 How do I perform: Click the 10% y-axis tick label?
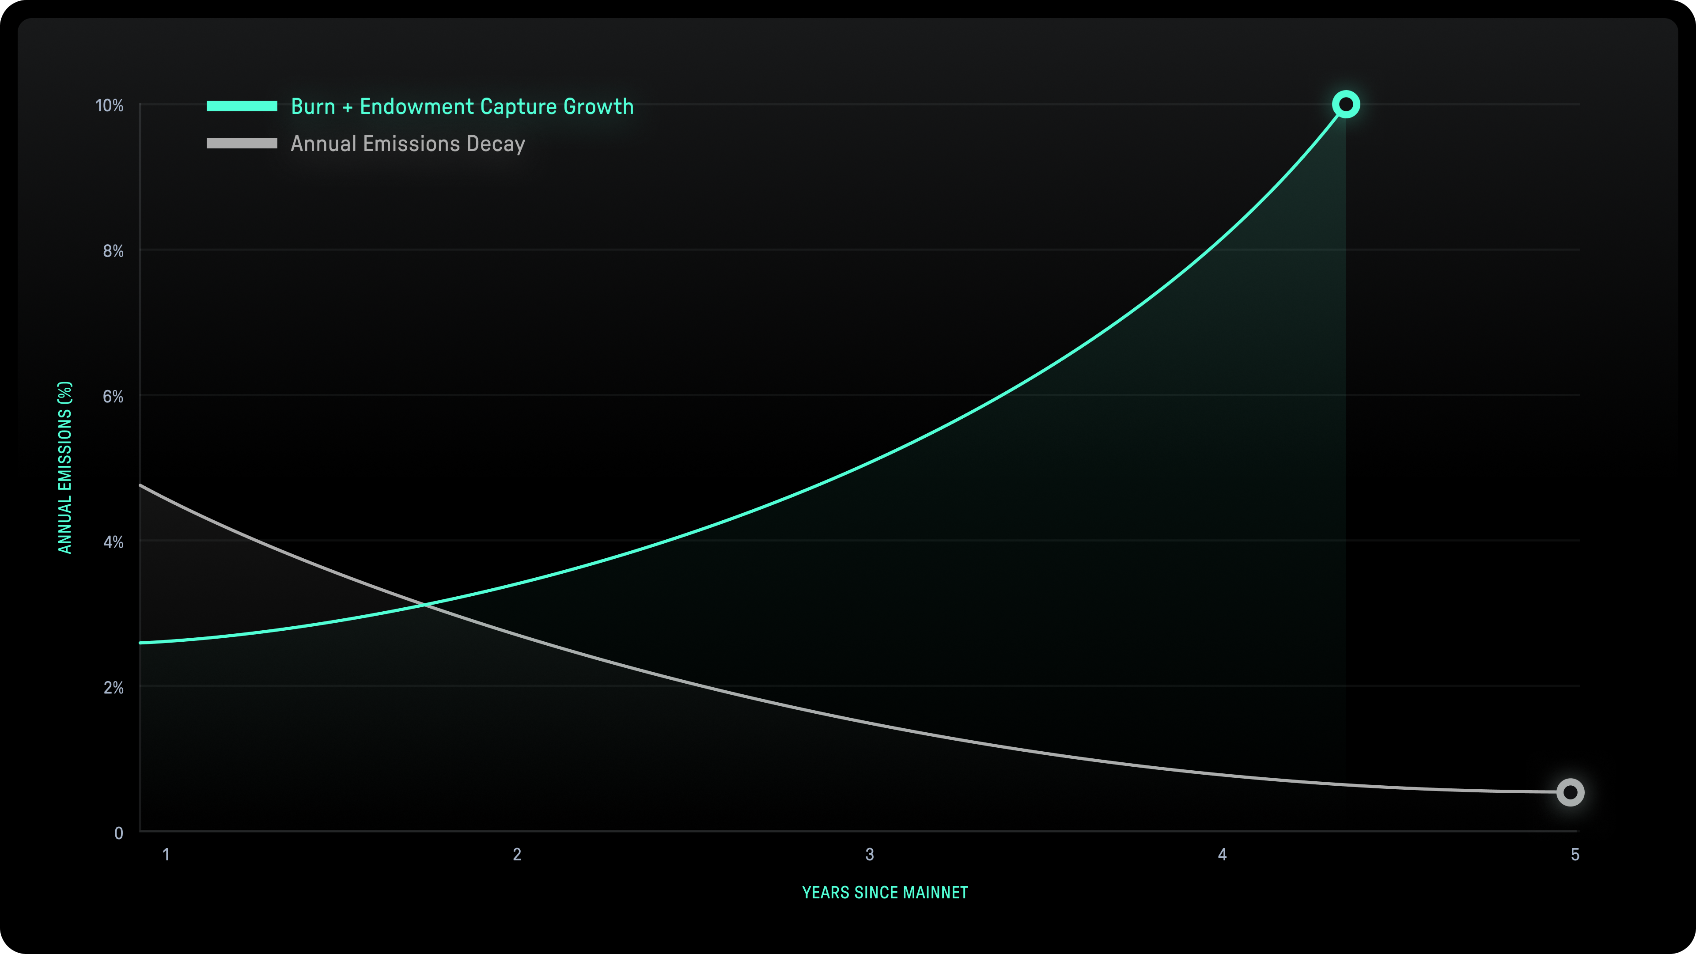click(109, 106)
